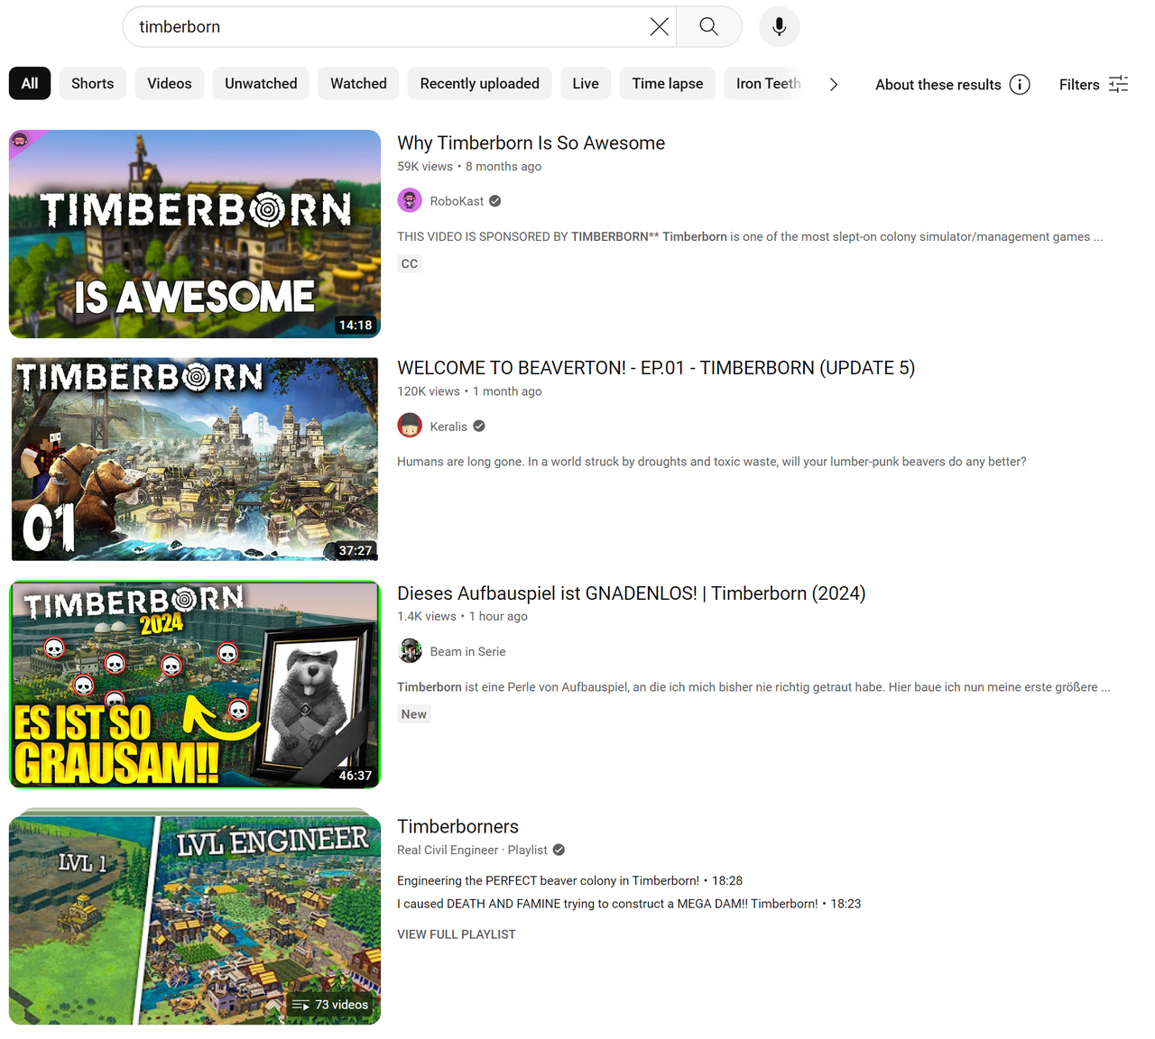Click the RoboKast channel avatar
1155x1039 pixels.
point(410,201)
